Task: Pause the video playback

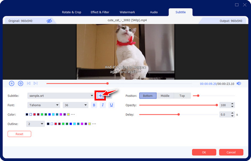Action: [x=12, y=83]
